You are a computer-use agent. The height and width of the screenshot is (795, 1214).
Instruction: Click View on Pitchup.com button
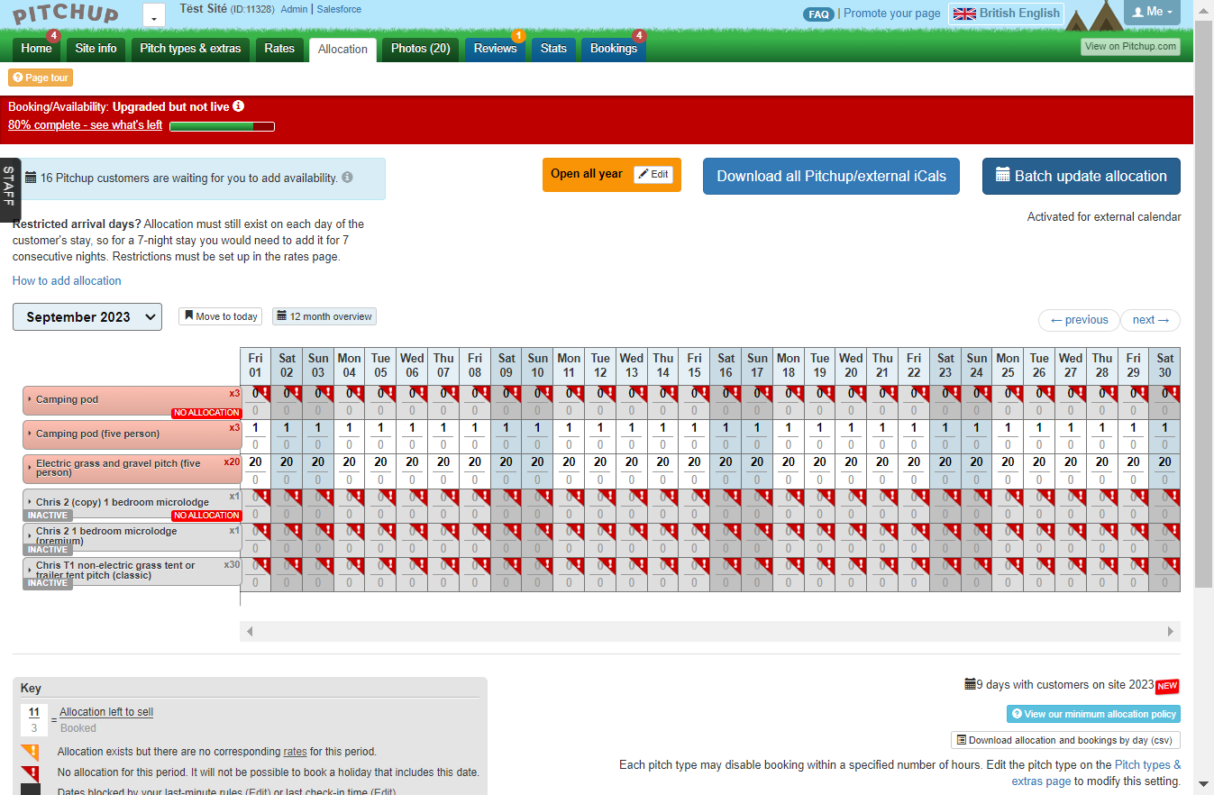coord(1130,47)
